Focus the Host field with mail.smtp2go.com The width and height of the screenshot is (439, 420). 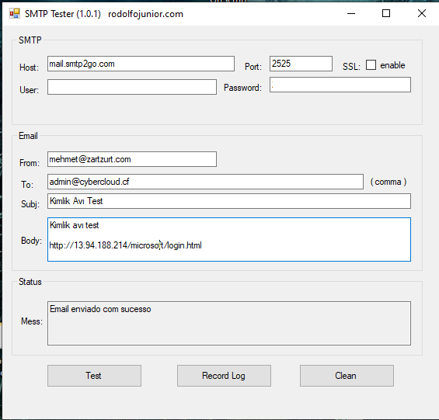[141, 64]
